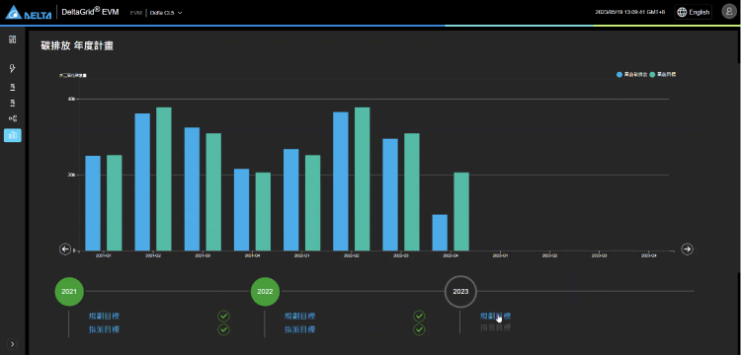The width and height of the screenshot is (741, 355).
Task: Select the 2021 timeline circle
Action: tap(69, 291)
